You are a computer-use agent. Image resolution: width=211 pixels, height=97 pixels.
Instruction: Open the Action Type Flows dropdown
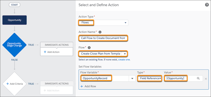[103, 23]
